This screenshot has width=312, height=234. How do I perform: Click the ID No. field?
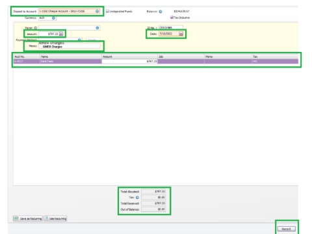171,27
